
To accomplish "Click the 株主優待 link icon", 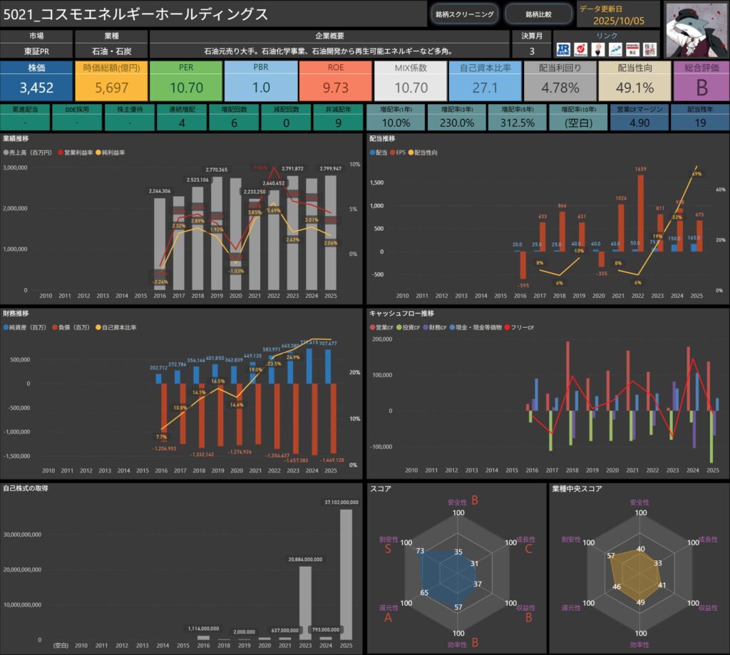I will [x=650, y=49].
